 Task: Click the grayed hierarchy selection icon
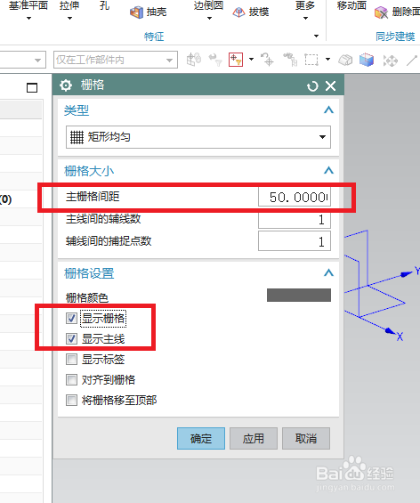point(290,60)
